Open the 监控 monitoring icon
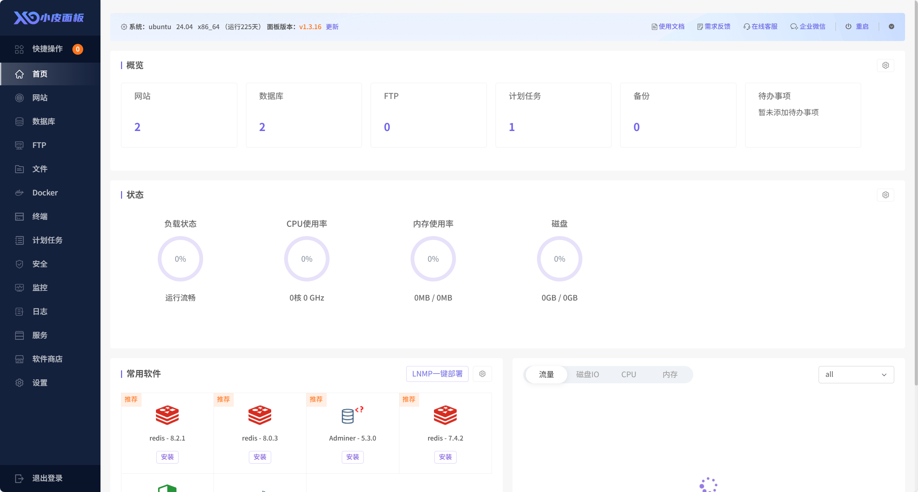 (x=19, y=288)
